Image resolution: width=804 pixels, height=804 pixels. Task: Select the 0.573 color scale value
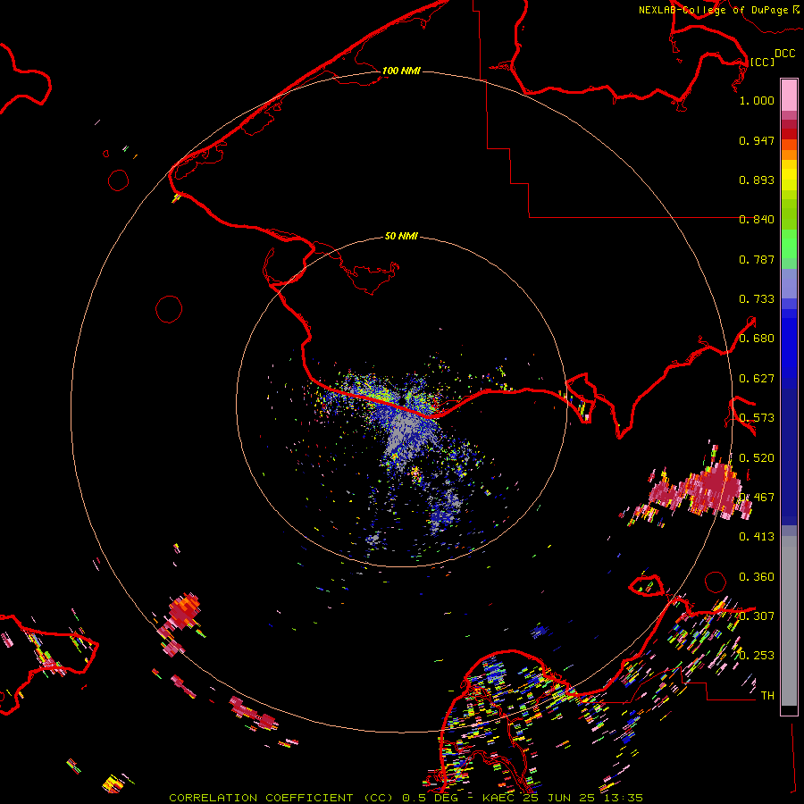pos(757,418)
